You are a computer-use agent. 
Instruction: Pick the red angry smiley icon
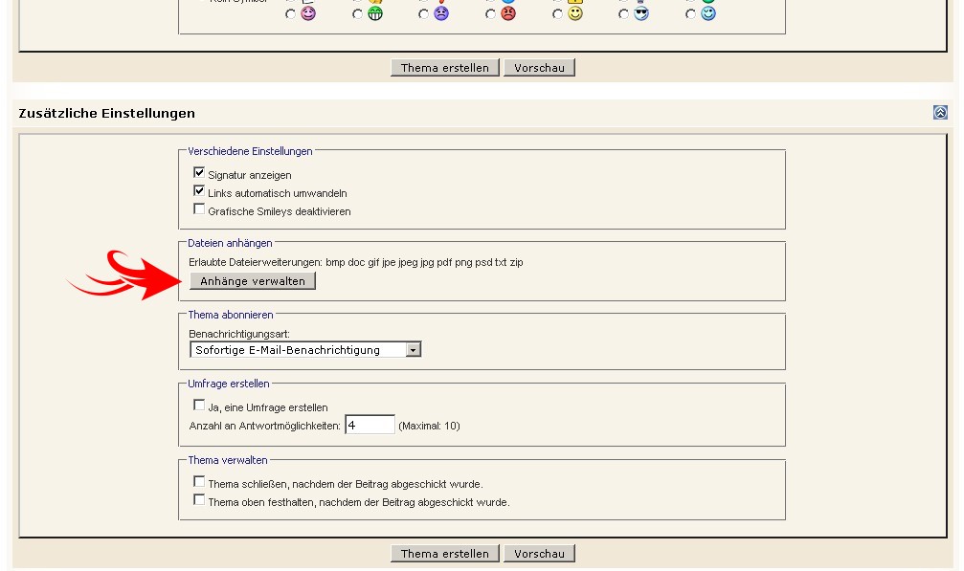(507, 14)
